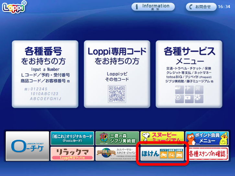
Task: Open 艦これ オリジナルカード banner
Action: [x=72, y=138]
